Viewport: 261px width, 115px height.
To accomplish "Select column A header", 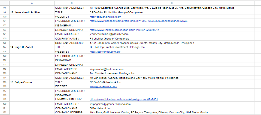I will [32, 3].
